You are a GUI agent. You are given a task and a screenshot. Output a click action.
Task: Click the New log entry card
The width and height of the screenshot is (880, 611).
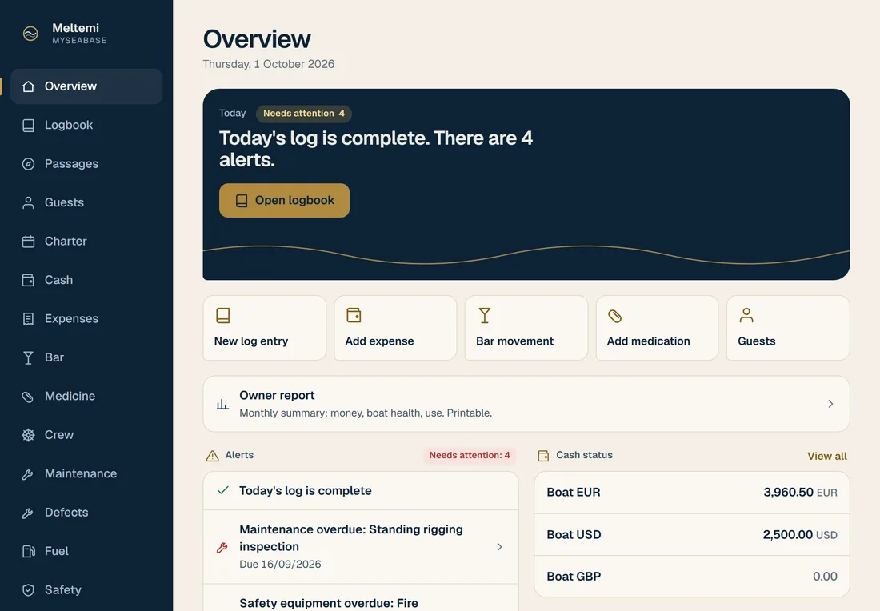coord(264,328)
